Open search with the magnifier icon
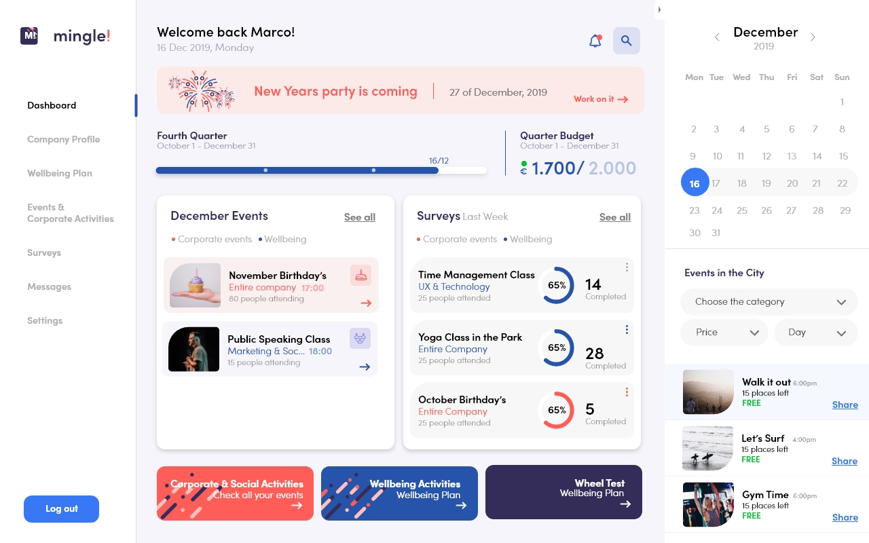Viewport: 869px width, 543px height. coord(626,41)
